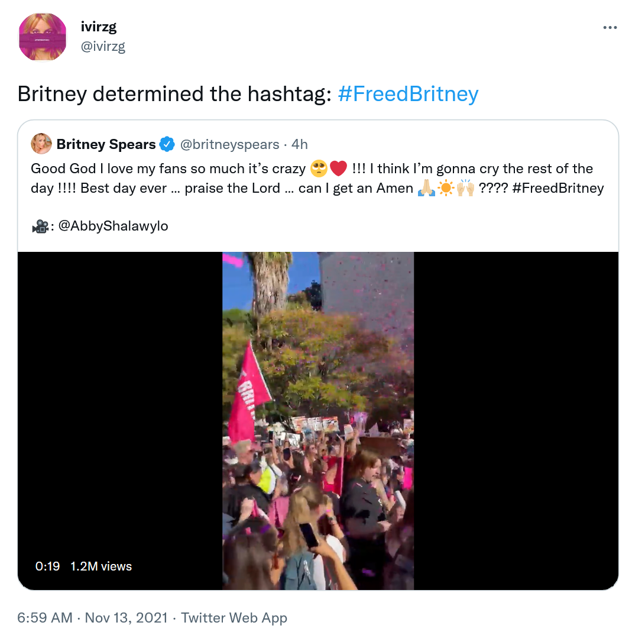
Task: Click ivirzg's profile avatar picture
Action: (43, 37)
